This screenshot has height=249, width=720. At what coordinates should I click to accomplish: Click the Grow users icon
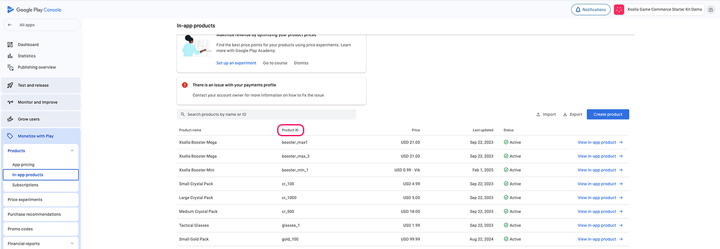point(10,119)
